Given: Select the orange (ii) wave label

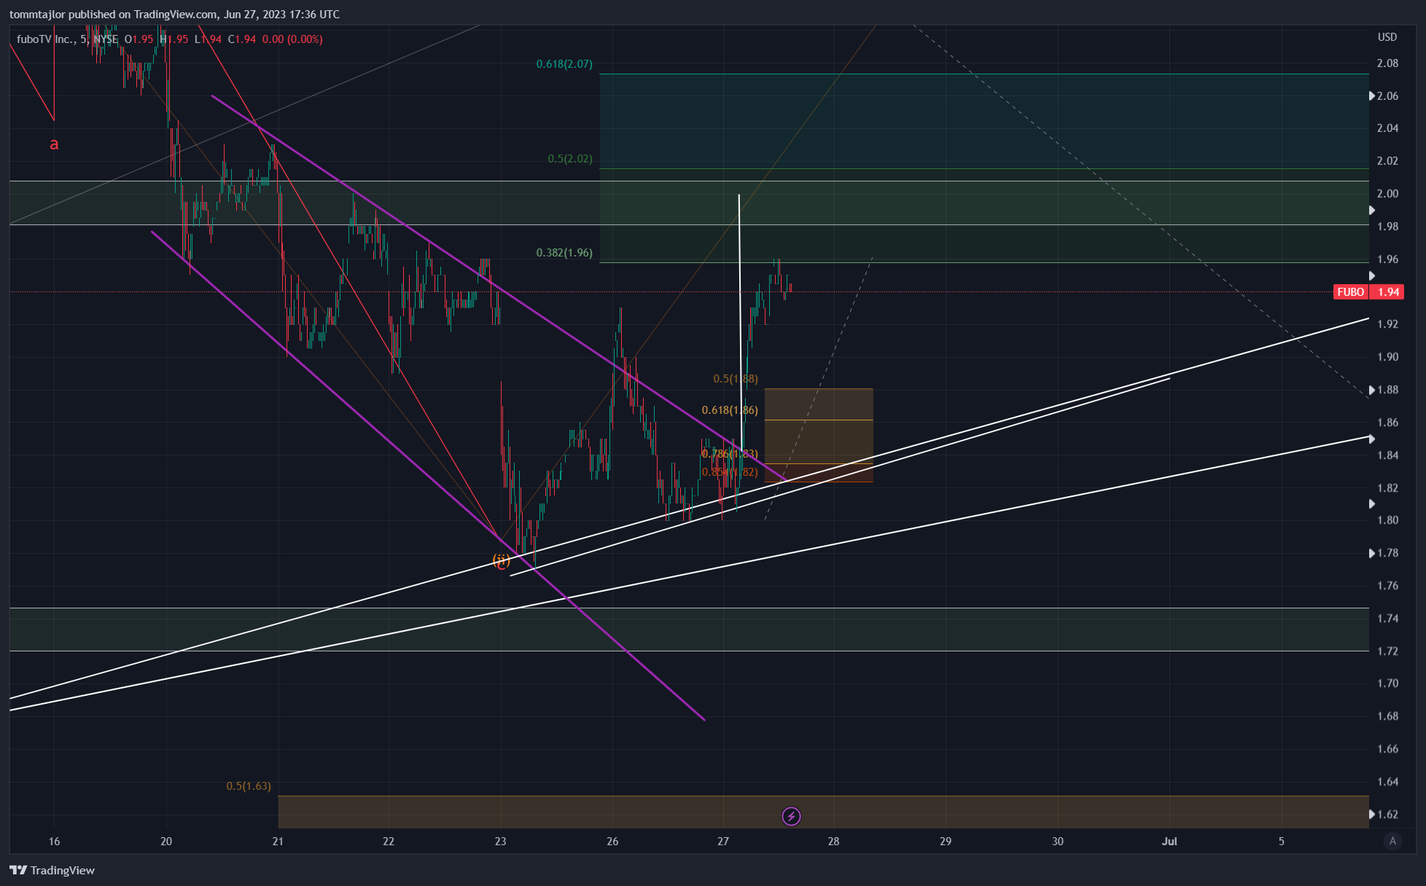Looking at the screenshot, I should coord(502,560).
